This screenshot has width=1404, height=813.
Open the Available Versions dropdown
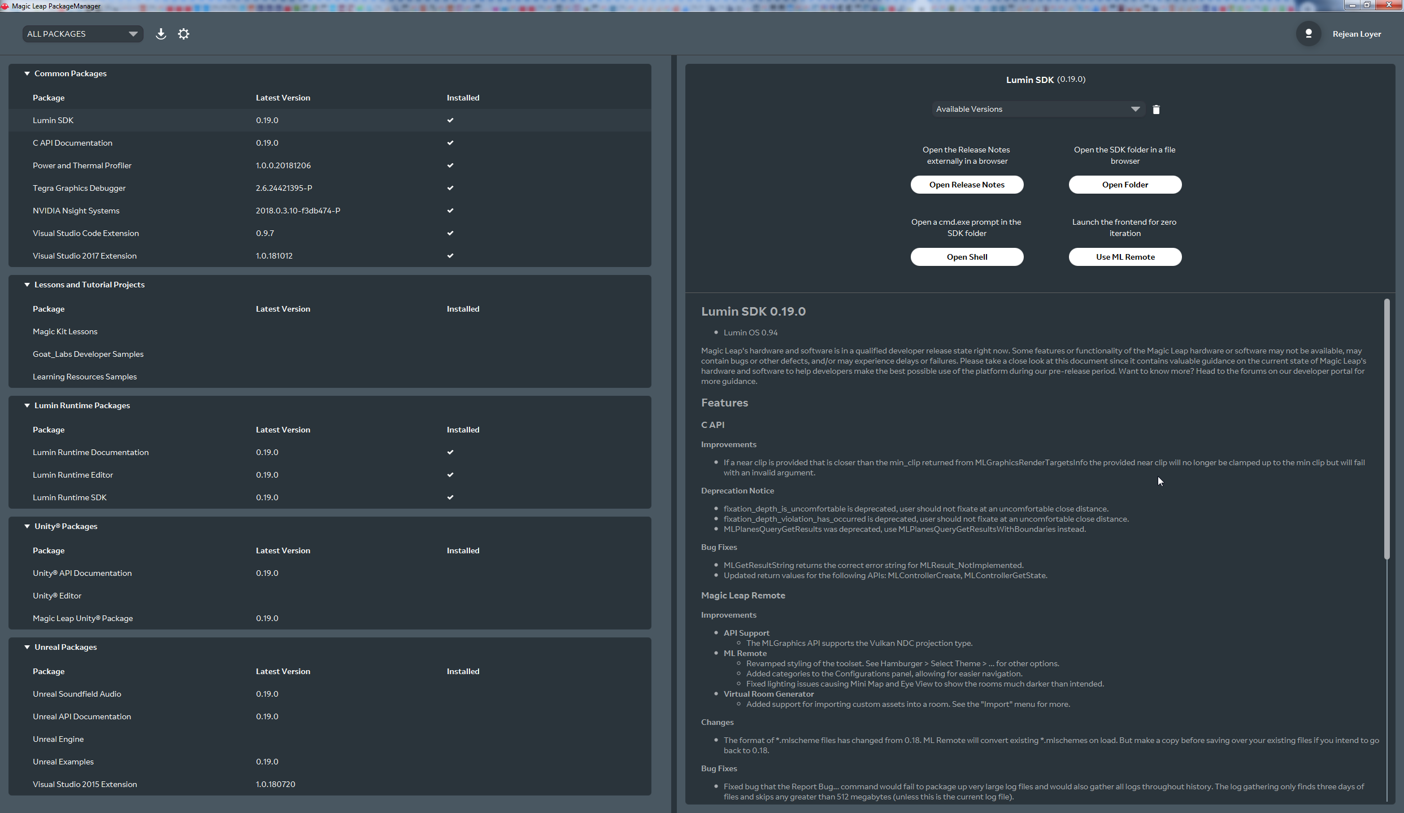(x=1038, y=109)
